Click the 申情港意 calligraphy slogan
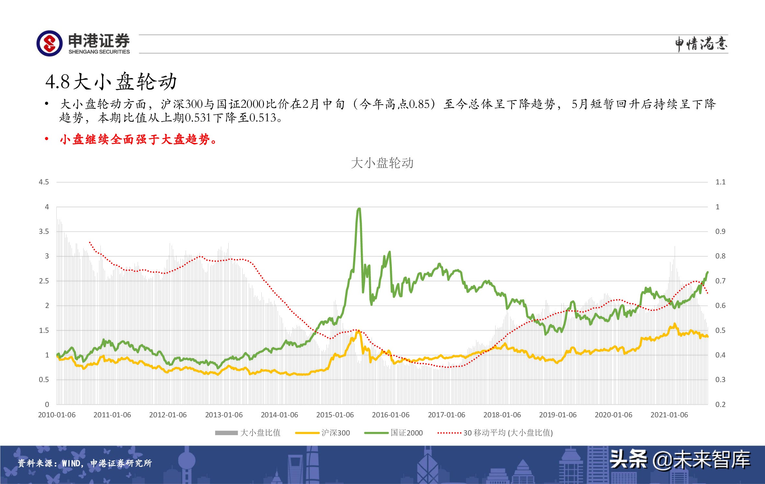The image size is (765, 484). (x=701, y=44)
